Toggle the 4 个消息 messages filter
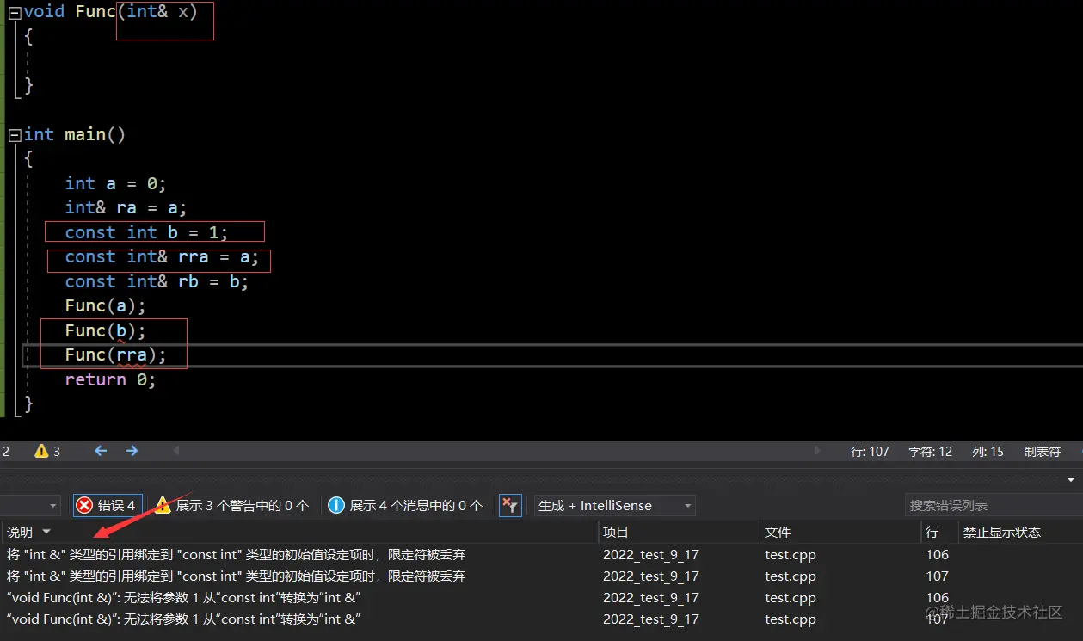The width and height of the screenshot is (1083, 641). (x=406, y=506)
